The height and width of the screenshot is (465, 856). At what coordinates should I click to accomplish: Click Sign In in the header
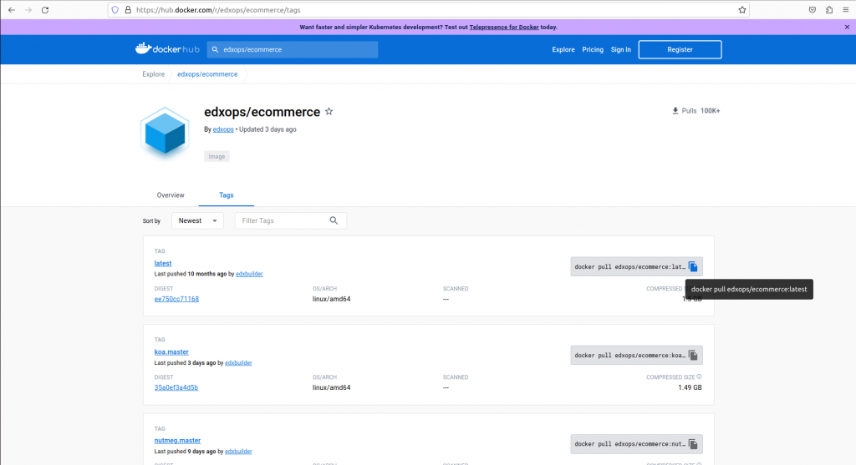point(621,49)
